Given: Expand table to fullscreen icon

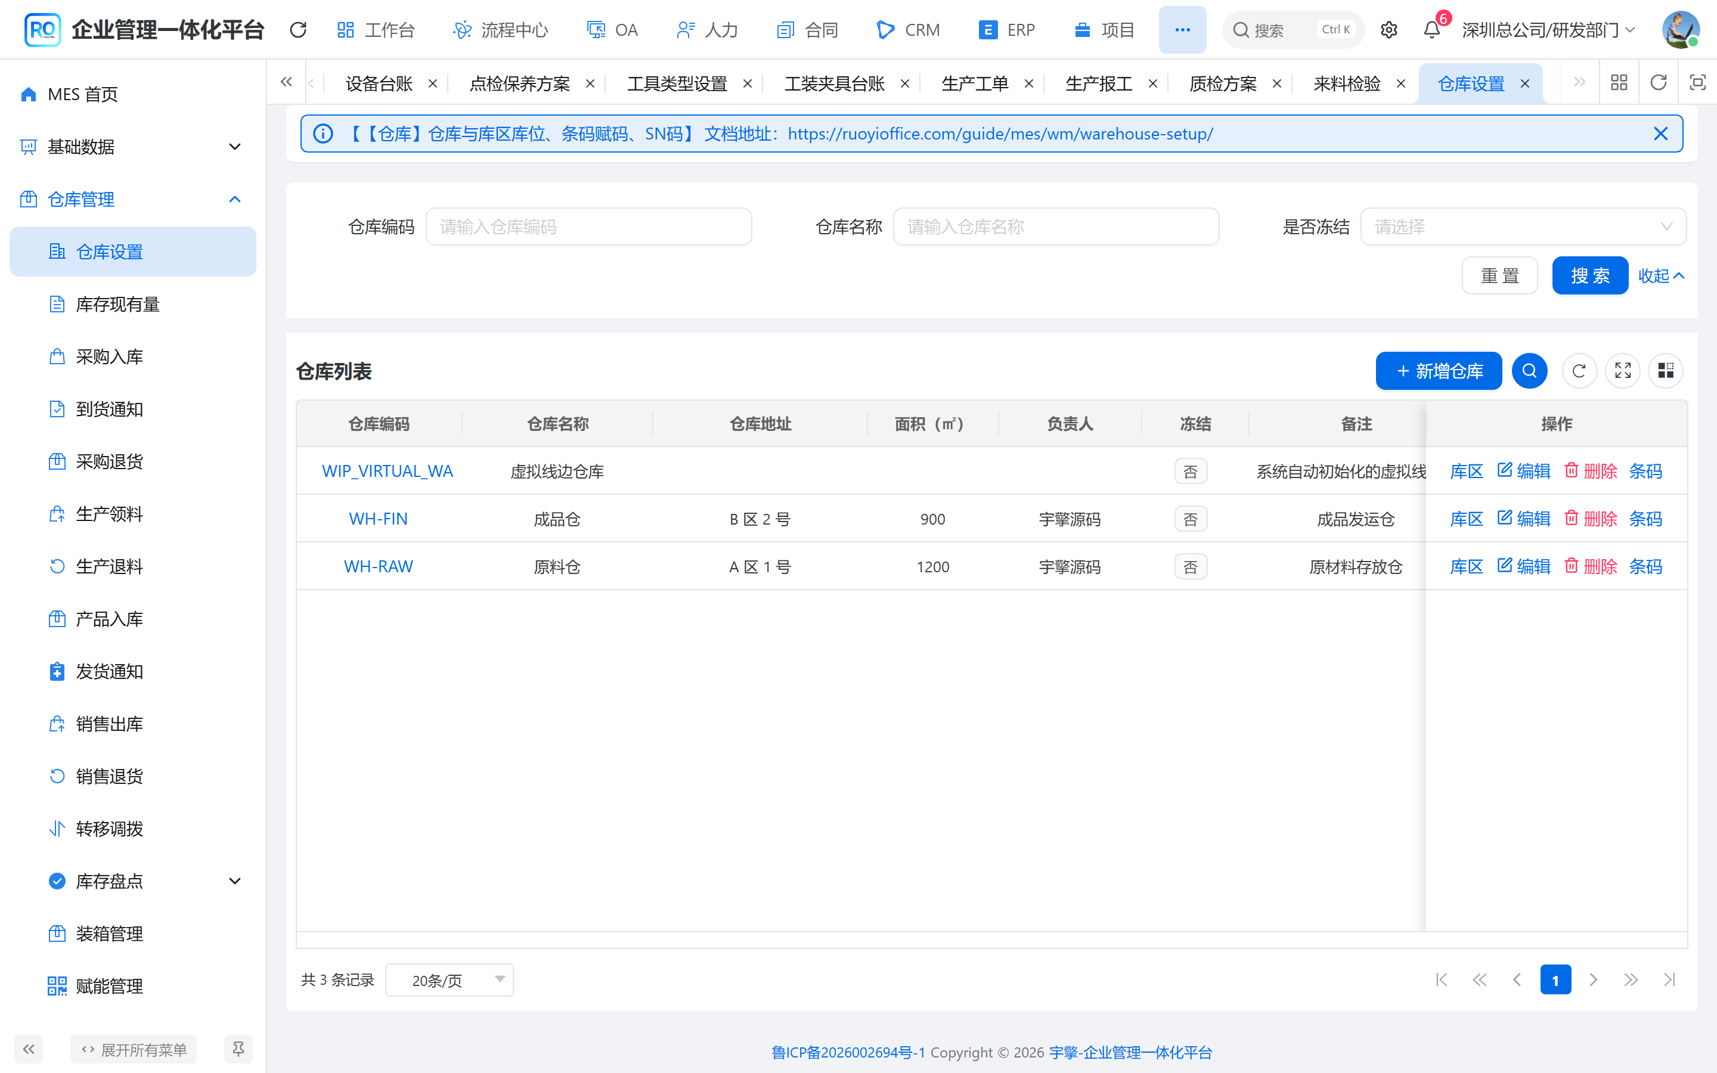Looking at the screenshot, I should (x=1623, y=370).
